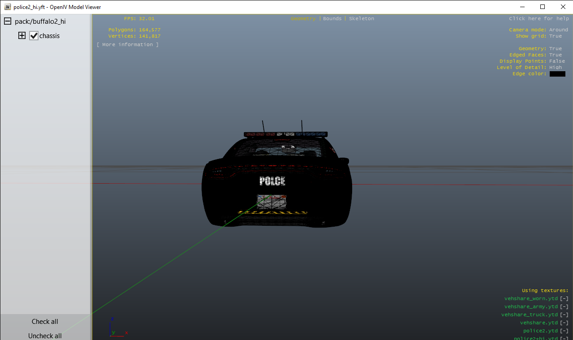Toggle Display Points False value

click(x=557, y=61)
